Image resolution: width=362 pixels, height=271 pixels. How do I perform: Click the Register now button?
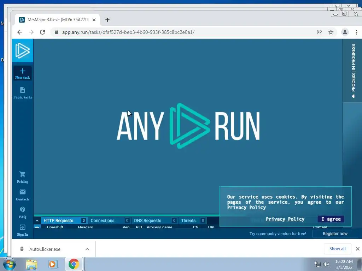click(x=335, y=234)
